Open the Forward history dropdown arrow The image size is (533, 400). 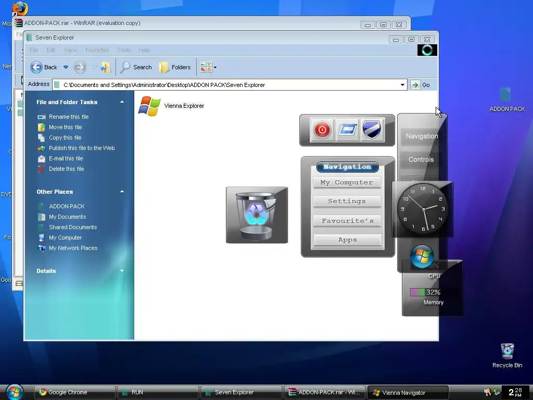tap(94, 67)
